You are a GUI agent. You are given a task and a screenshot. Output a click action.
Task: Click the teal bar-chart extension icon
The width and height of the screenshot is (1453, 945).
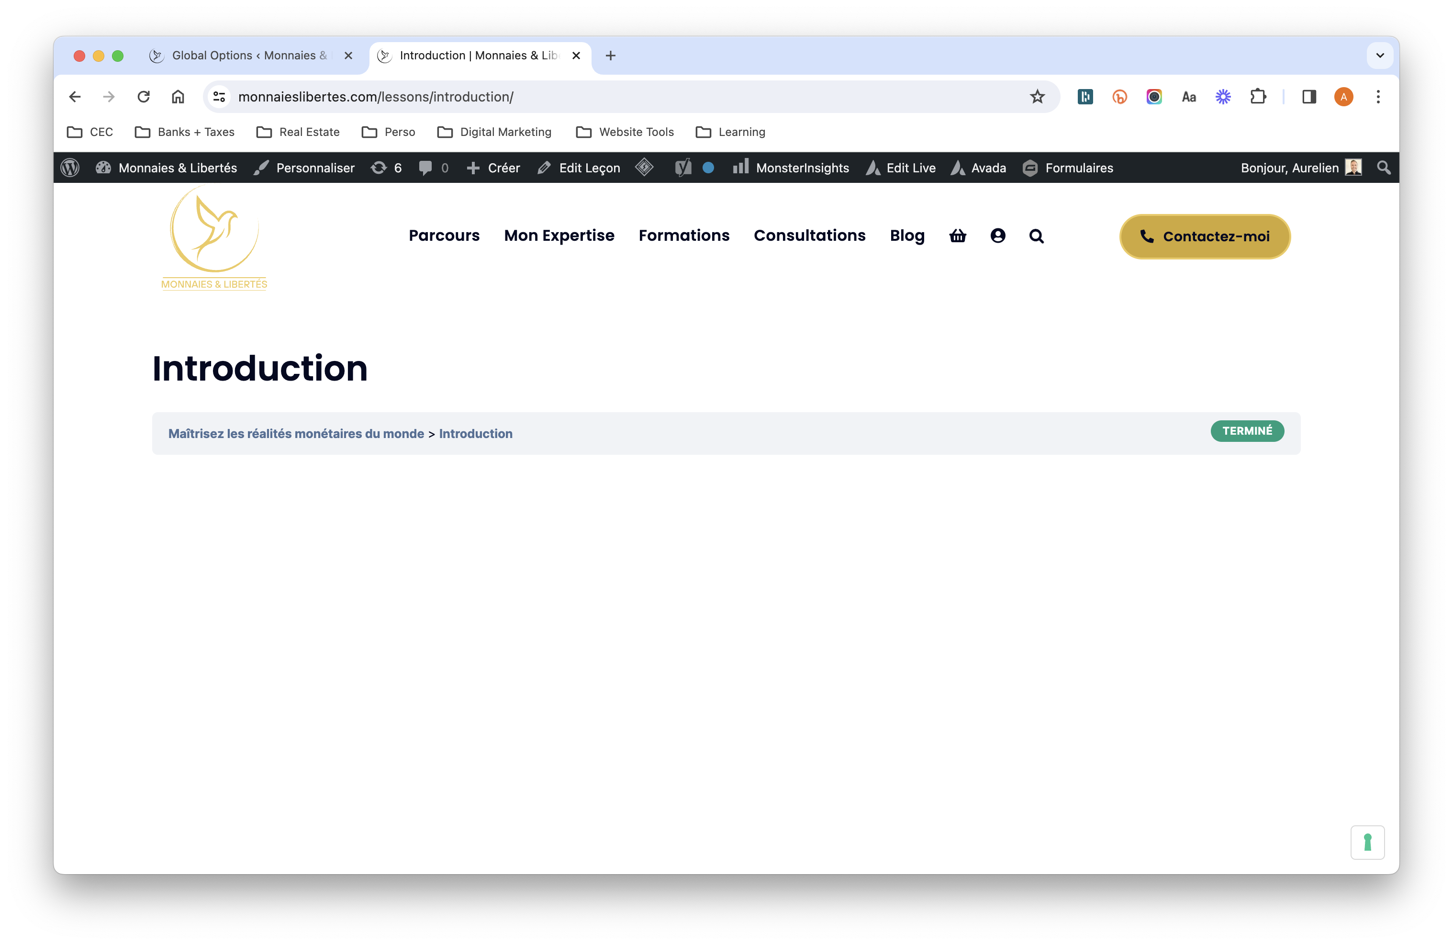tap(1085, 97)
